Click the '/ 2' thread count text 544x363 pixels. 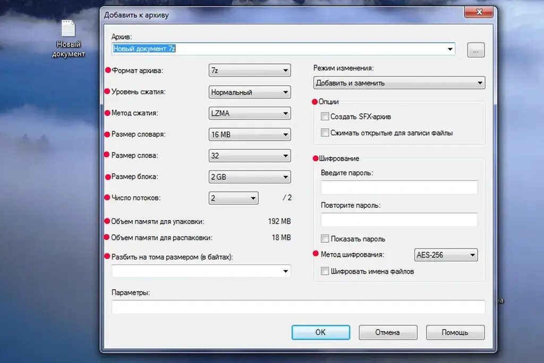point(287,198)
